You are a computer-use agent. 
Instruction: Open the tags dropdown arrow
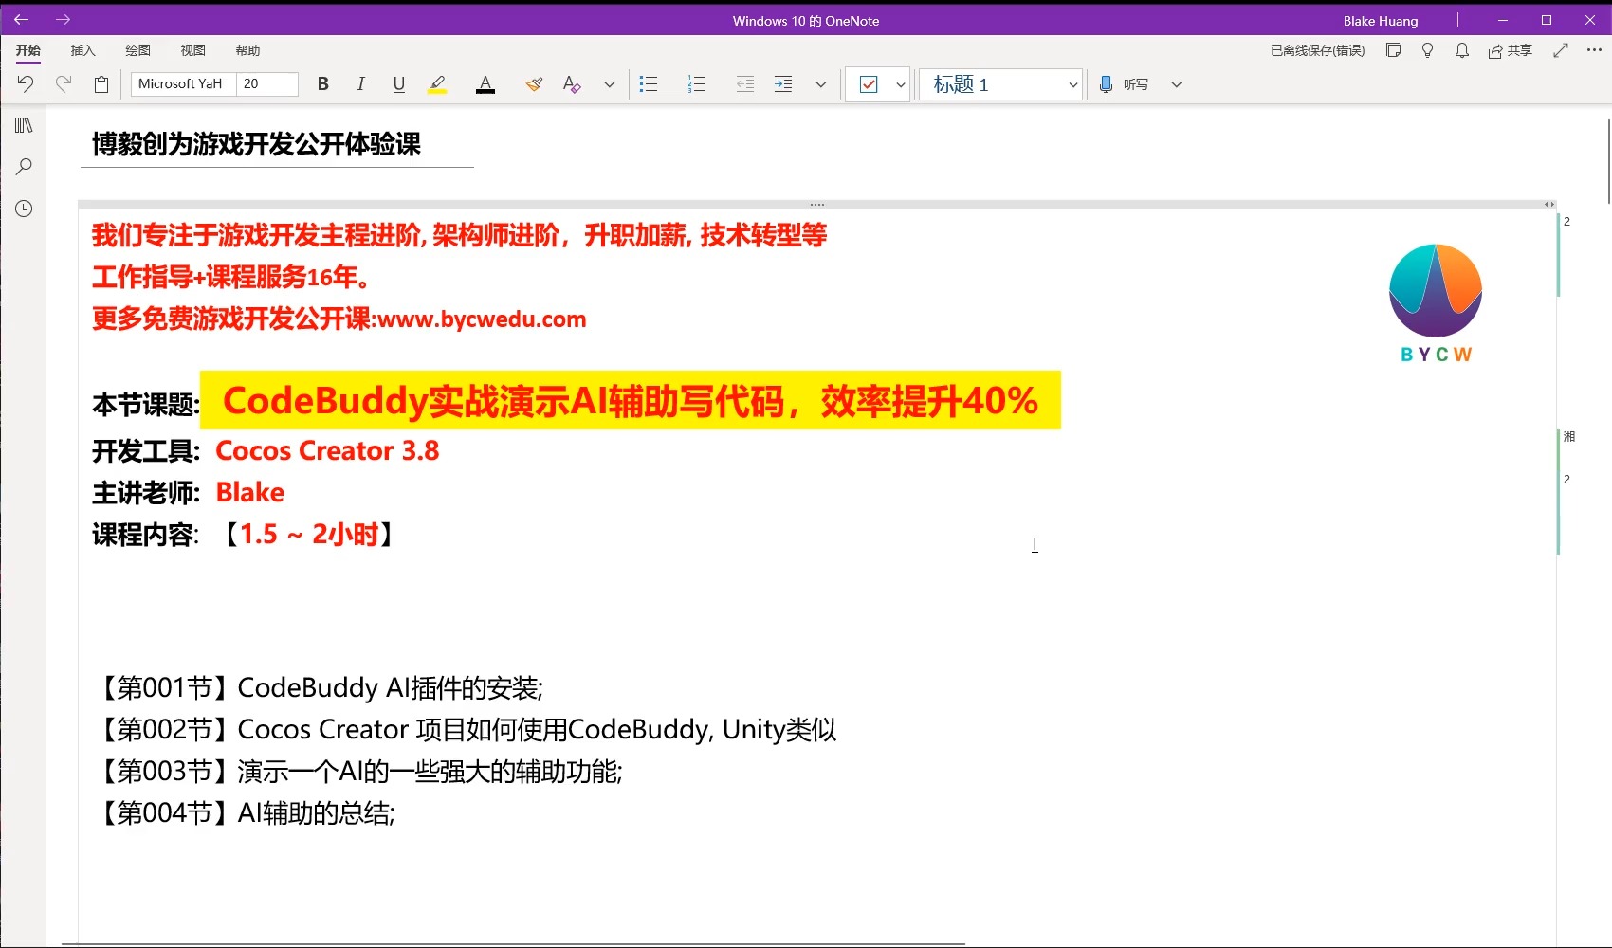901,84
